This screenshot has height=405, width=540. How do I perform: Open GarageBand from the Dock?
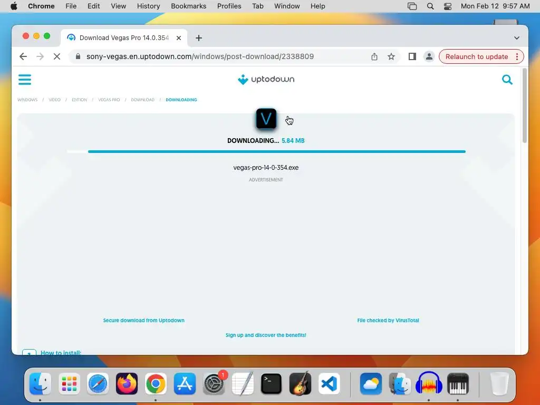pyautogui.click(x=300, y=383)
